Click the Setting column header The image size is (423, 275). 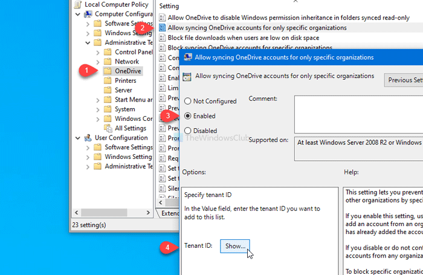click(x=169, y=6)
